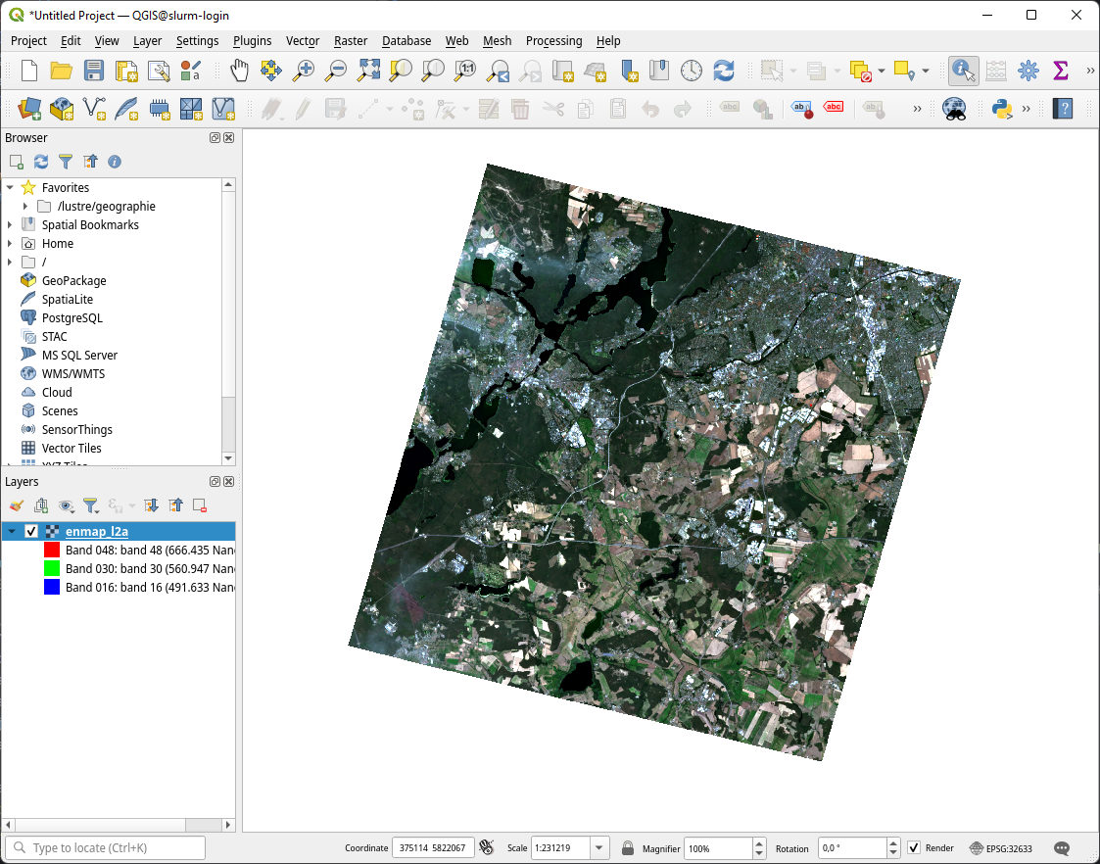Open statistical summary sigma icon
Screen dimensions: 1100x864
coord(1061,71)
